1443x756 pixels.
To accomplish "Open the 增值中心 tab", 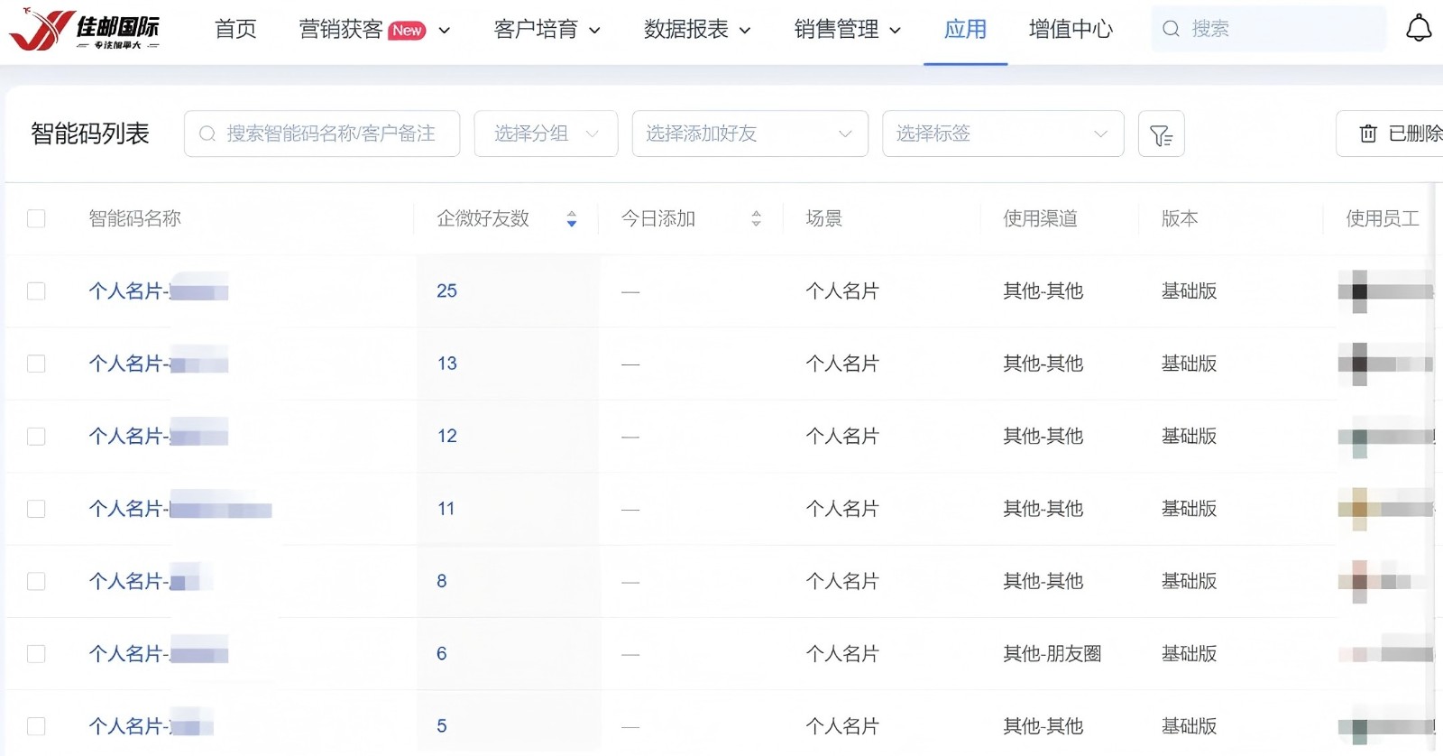I will [x=1071, y=30].
